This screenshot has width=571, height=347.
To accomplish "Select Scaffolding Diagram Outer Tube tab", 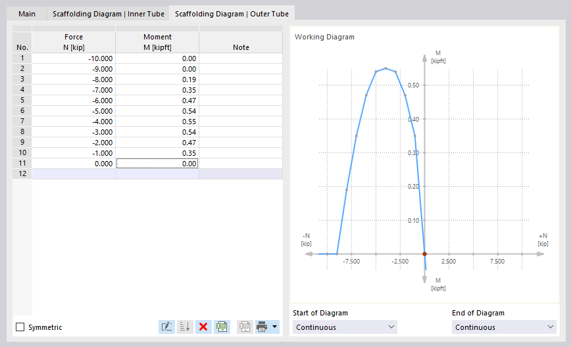I will pyautogui.click(x=232, y=14).
